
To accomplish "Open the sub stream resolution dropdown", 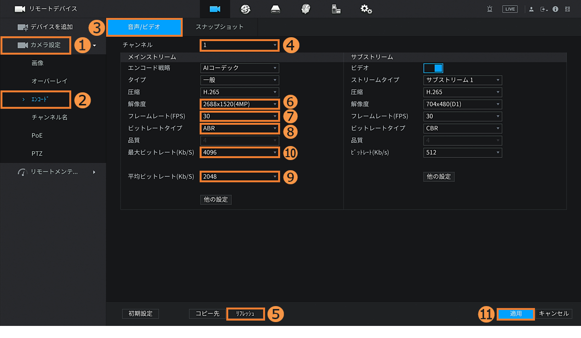I will (x=462, y=104).
